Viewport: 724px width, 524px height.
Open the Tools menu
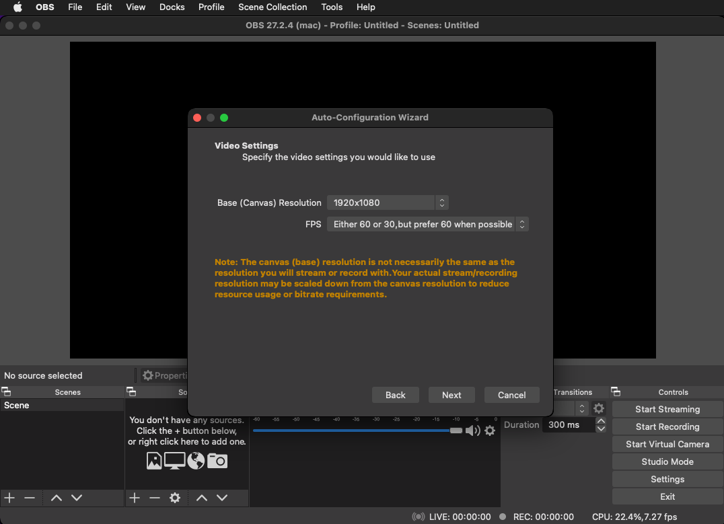point(332,7)
